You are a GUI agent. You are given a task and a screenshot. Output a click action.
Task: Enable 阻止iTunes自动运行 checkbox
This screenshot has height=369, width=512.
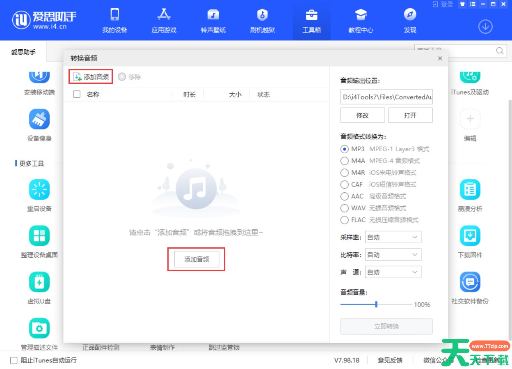(x=14, y=360)
